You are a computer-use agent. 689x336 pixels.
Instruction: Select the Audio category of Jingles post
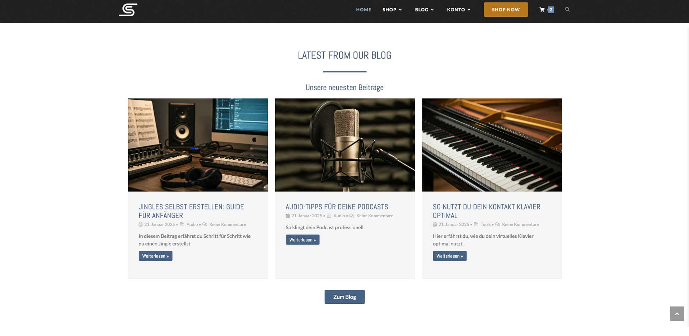[192, 224]
